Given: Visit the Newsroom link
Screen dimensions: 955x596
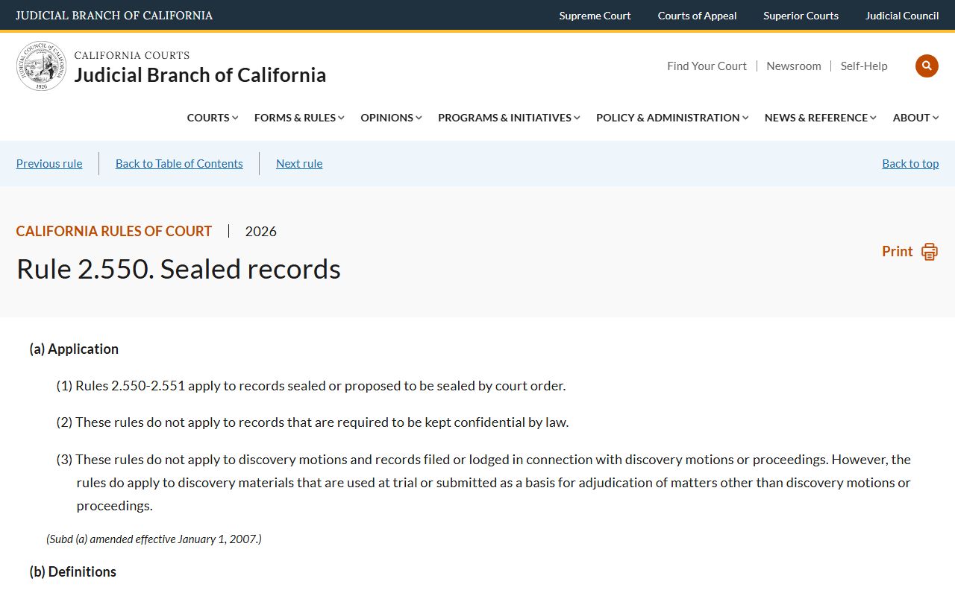Looking at the screenshot, I should pos(794,66).
